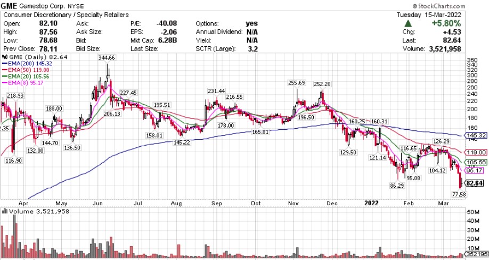This screenshot has height=260, width=489.
Task: Click the 195.51 price label
Action: (161, 105)
